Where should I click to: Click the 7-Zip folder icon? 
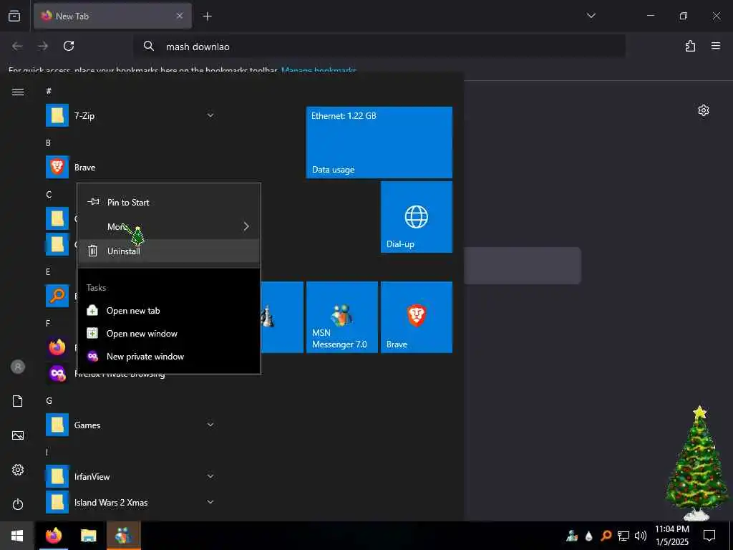(x=57, y=115)
